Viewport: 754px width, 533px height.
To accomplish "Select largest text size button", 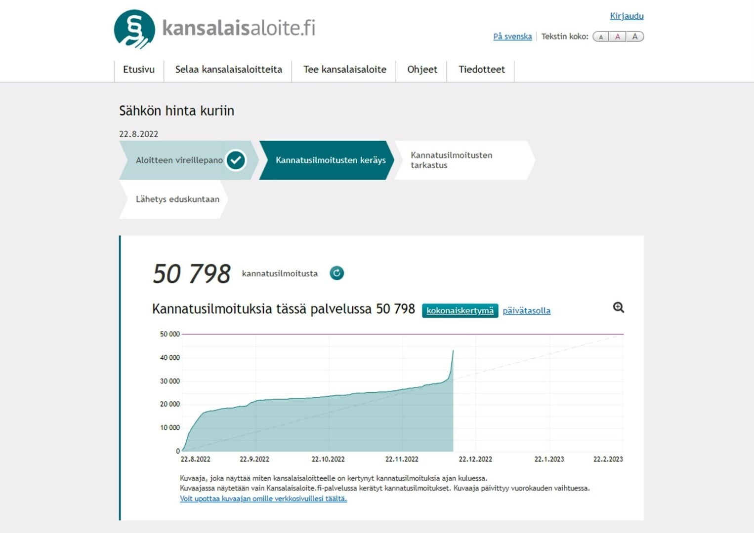I will (x=635, y=37).
